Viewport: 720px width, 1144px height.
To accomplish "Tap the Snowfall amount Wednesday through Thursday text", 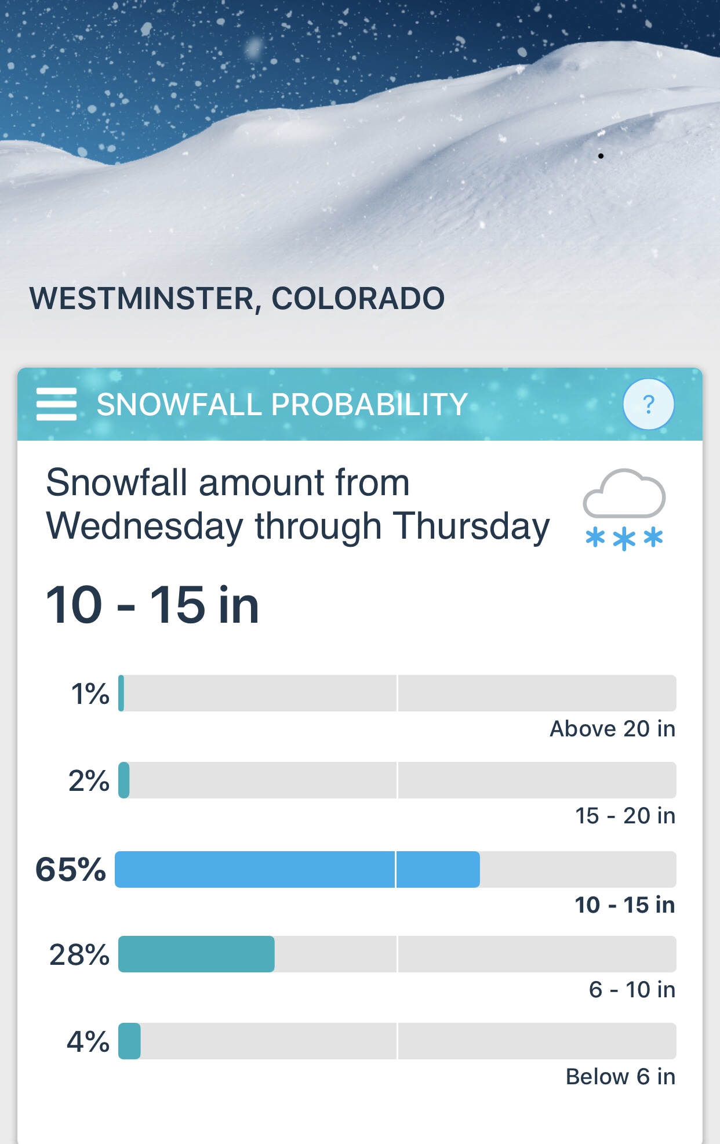I will click(297, 504).
